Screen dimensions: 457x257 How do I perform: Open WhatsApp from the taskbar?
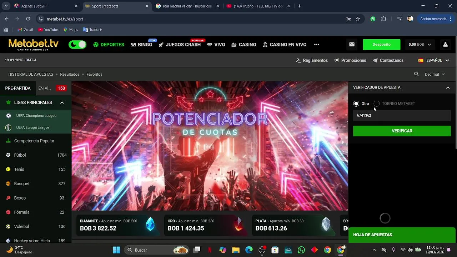(x=301, y=250)
